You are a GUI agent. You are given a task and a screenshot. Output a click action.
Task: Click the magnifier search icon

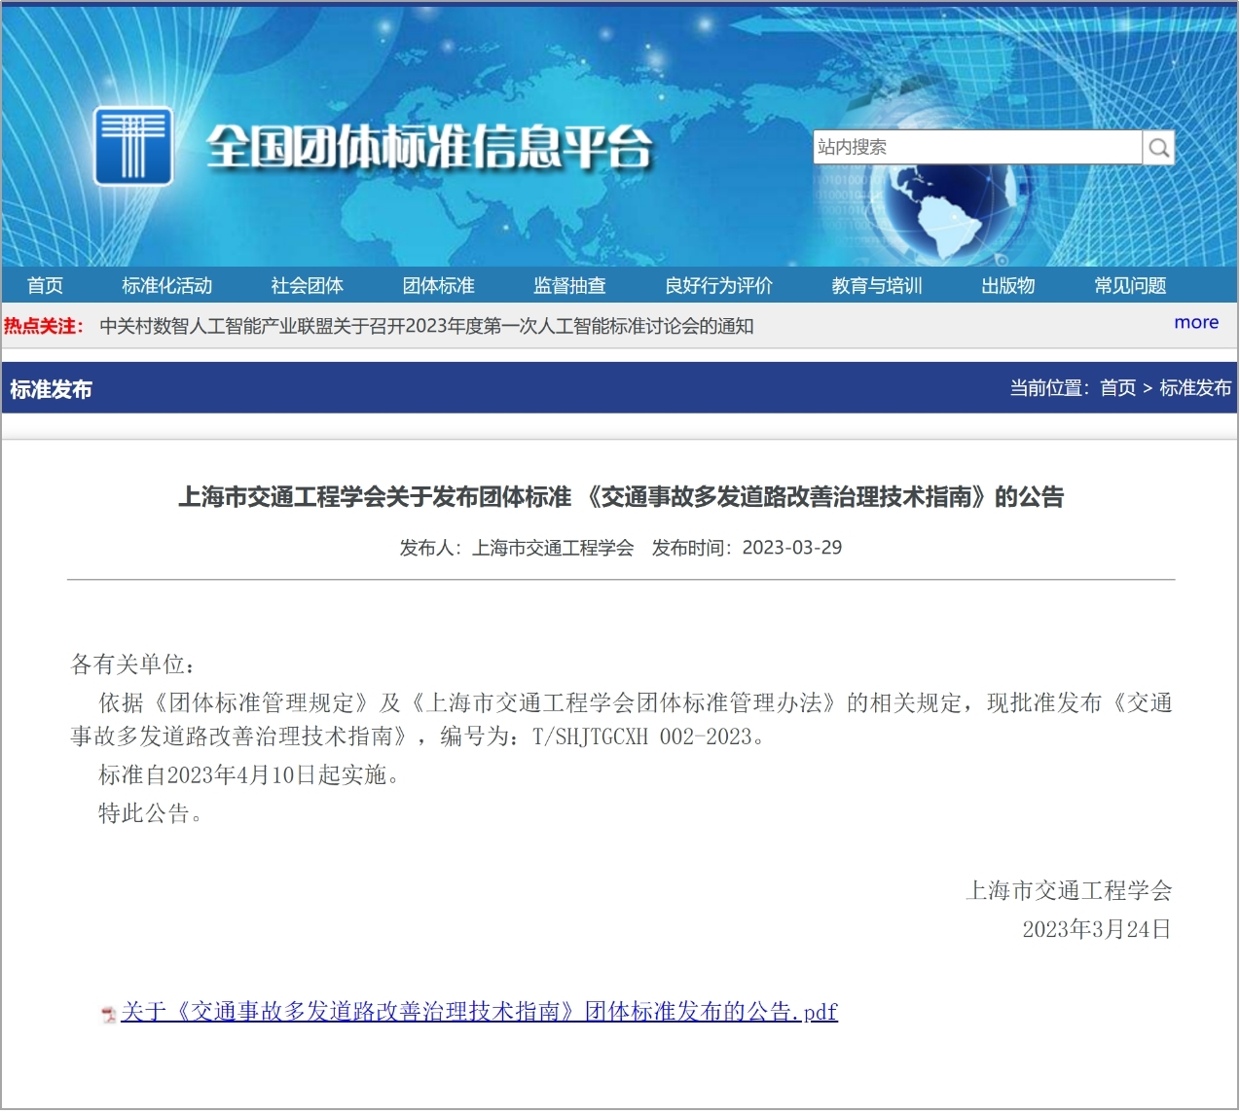pos(1158,148)
